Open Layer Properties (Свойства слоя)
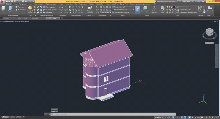Screen dimensions: 220x119 click(163, 9)
